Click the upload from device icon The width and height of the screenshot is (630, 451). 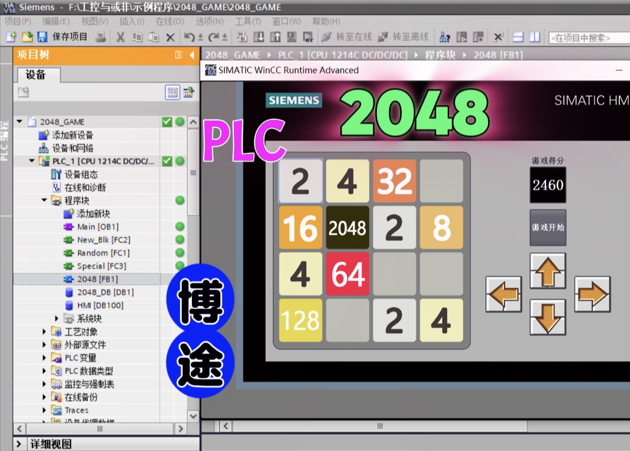click(x=275, y=37)
